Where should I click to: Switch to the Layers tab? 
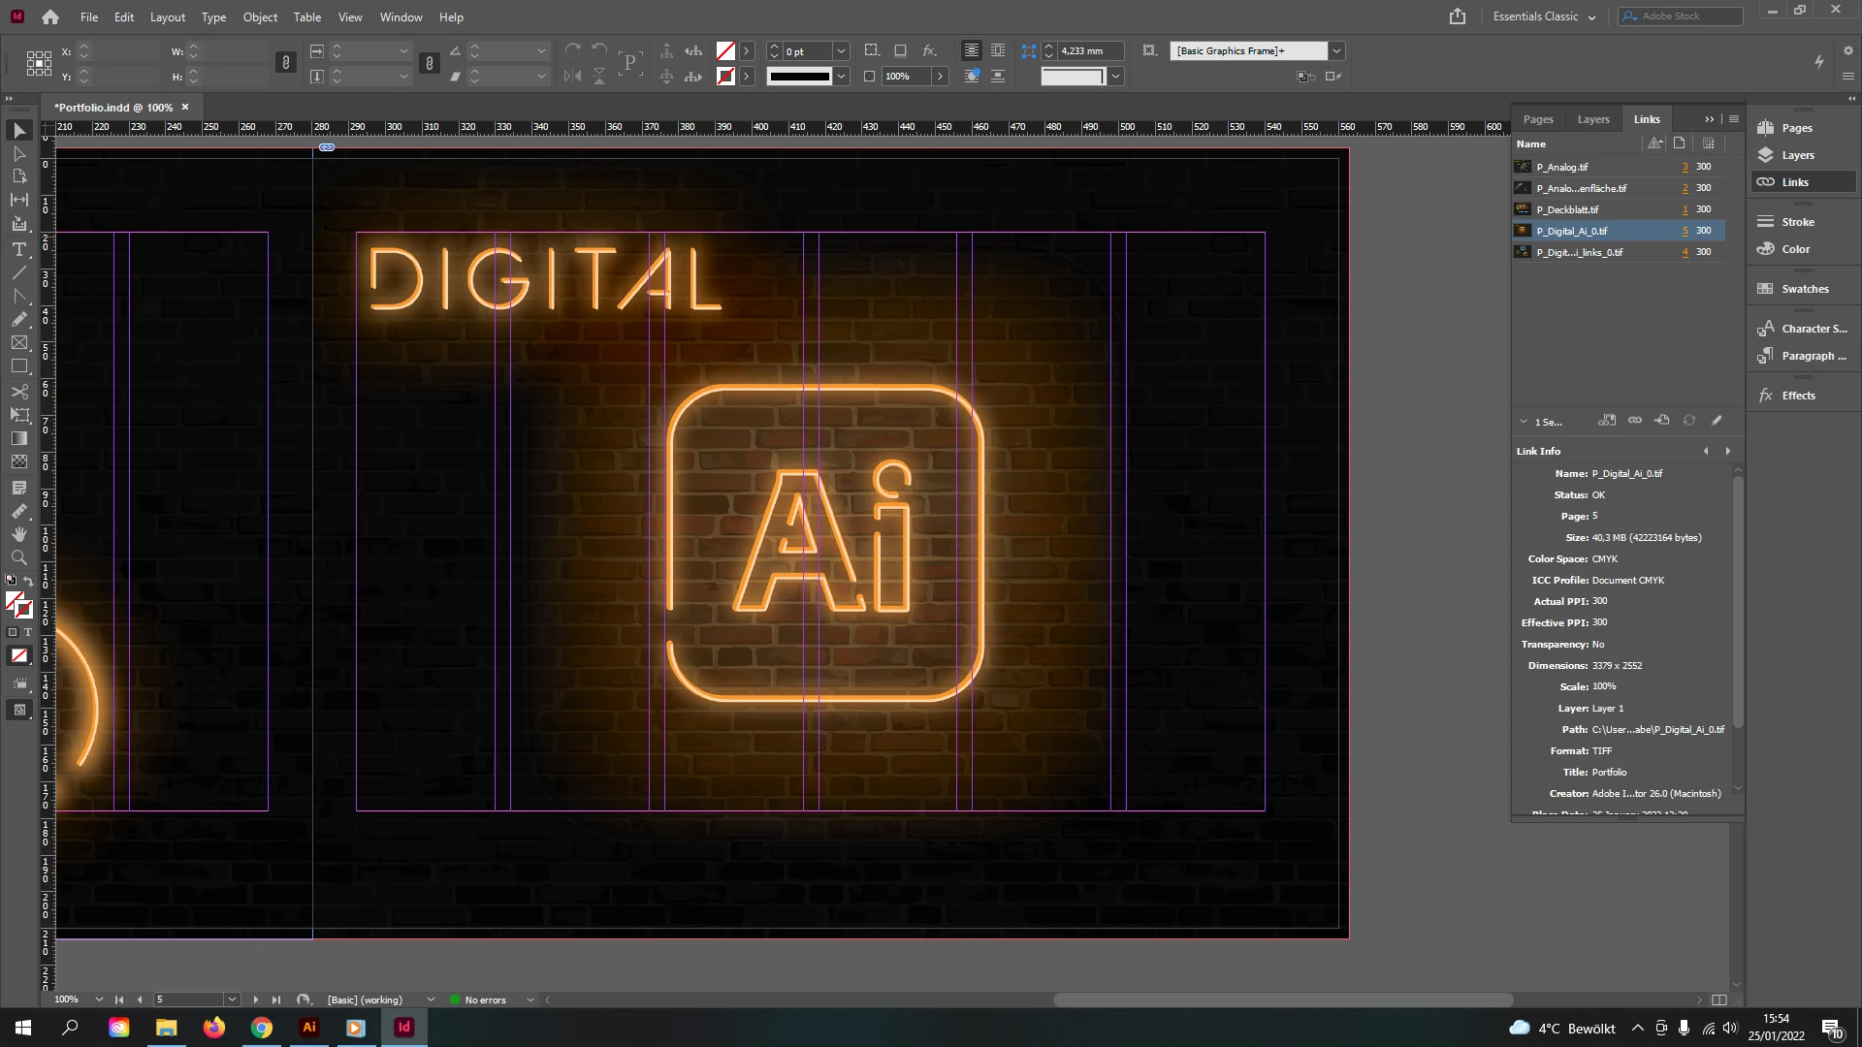click(1592, 119)
